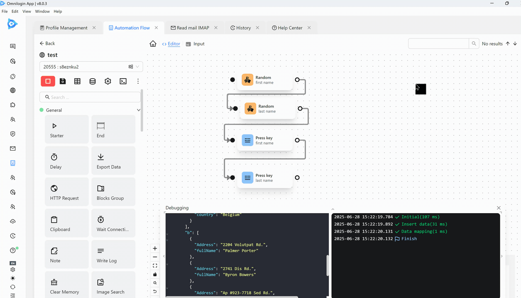The width and height of the screenshot is (521, 298).
Task: Switch to the Profile Management tab
Action: tap(66, 28)
